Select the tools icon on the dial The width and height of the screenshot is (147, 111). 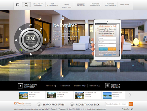click(x=31, y=25)
